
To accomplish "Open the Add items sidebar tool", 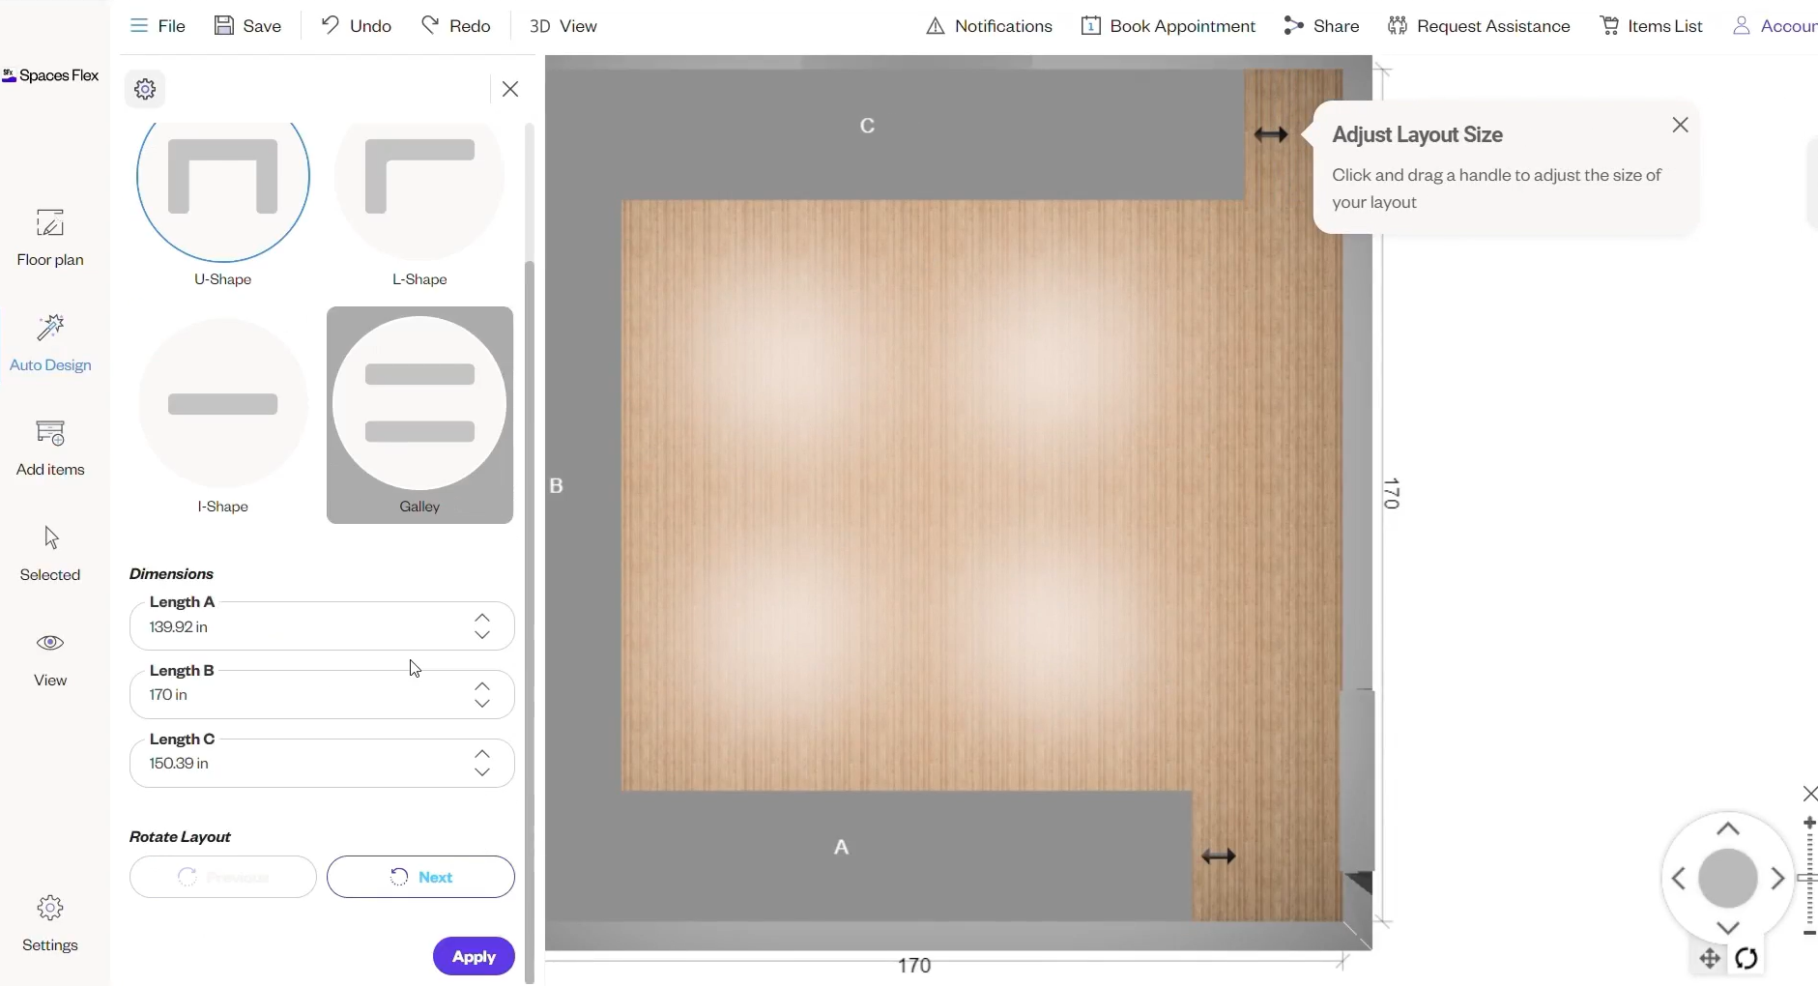I will tap(50, 448).
